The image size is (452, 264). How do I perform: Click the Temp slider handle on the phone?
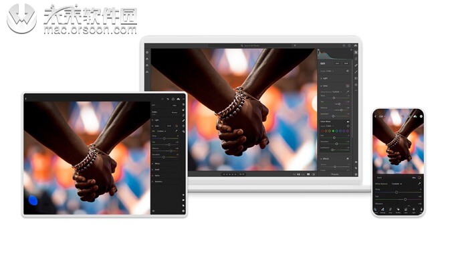tap(397, 192)
